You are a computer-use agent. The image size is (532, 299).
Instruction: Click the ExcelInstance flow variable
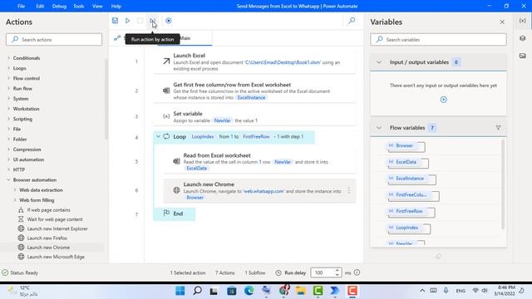pos(410,179)
